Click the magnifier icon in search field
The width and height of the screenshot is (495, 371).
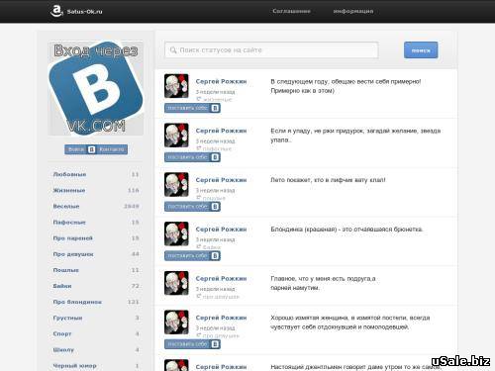point(173,50)
